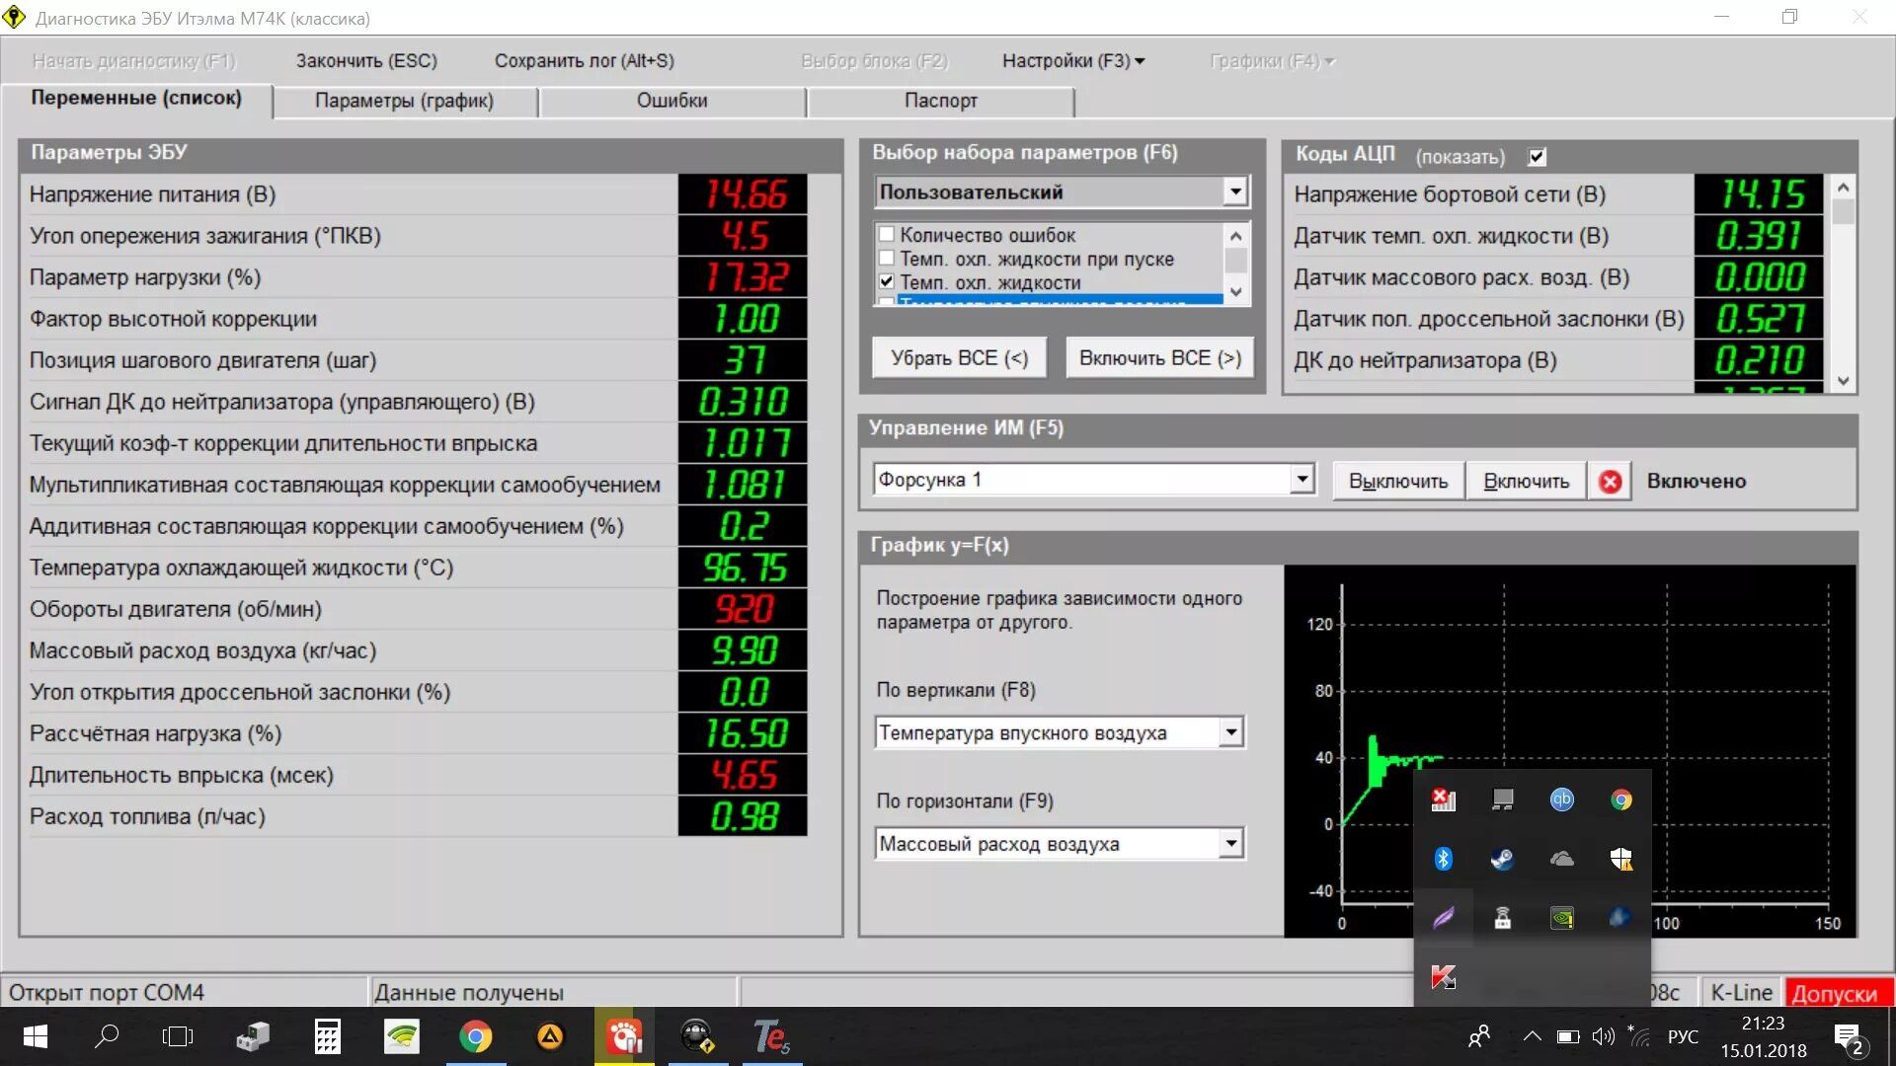The image size is (1896, 1066).
Task: Check the Количество ошибок checkbox
Action: pyautogui.click(x=887, y=235)
